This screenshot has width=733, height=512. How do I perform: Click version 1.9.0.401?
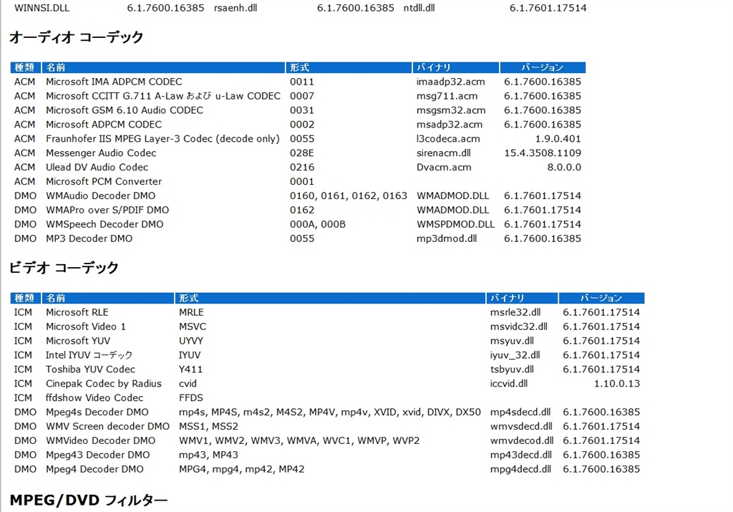click(x=558, y=139)
